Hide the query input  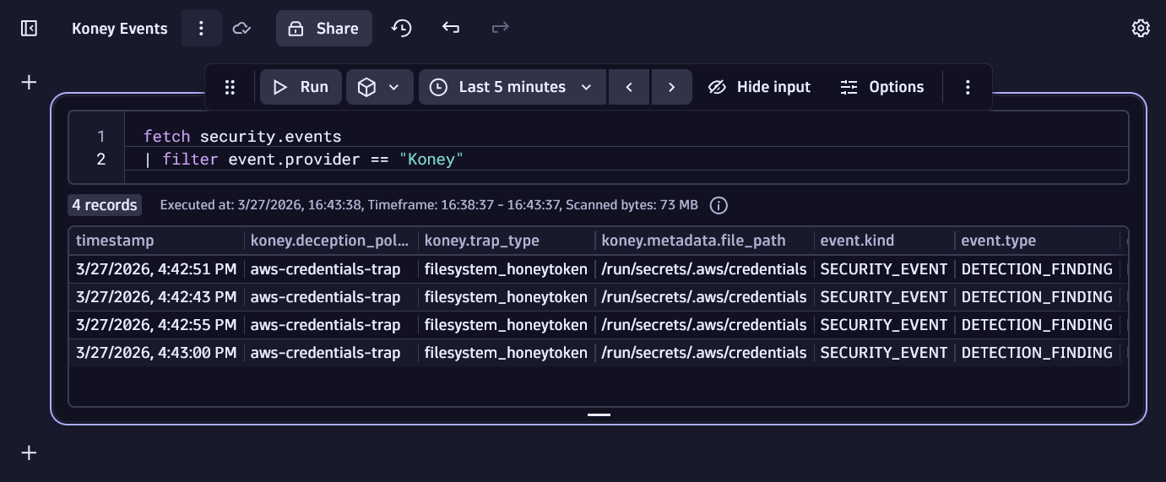click(759, 87)
